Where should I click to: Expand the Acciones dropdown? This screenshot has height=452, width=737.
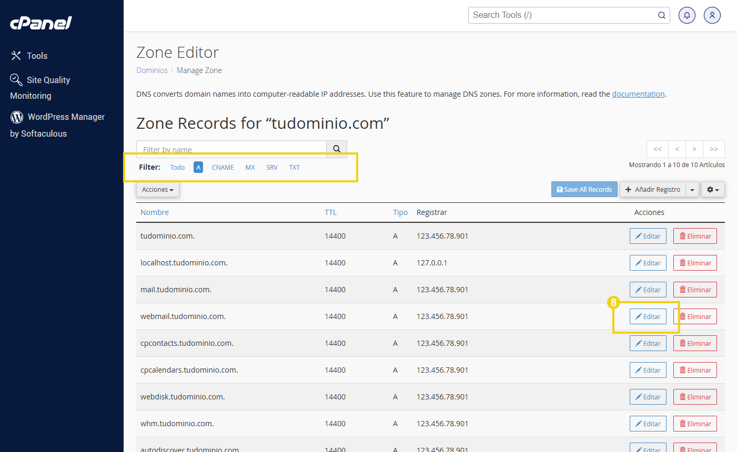[x=157, y=190]
